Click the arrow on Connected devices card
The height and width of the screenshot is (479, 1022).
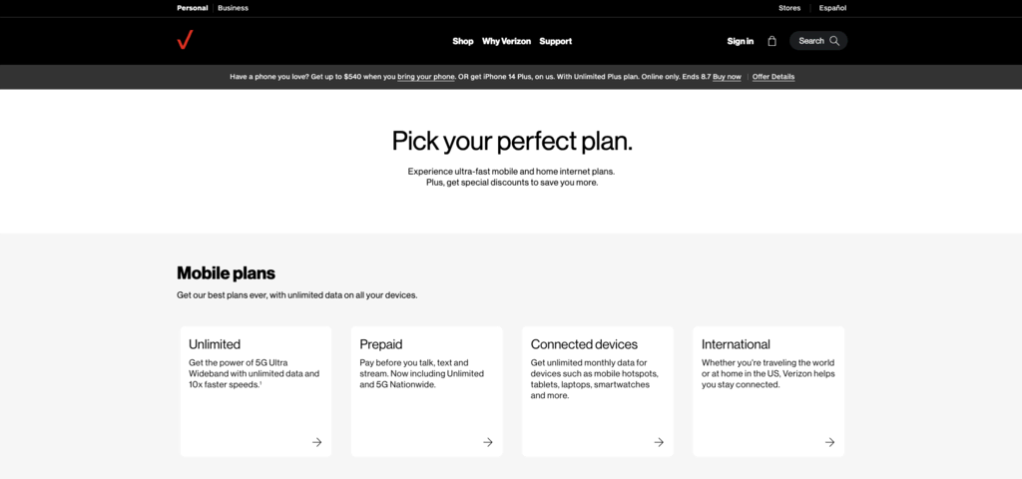click(x=659, y=442)
